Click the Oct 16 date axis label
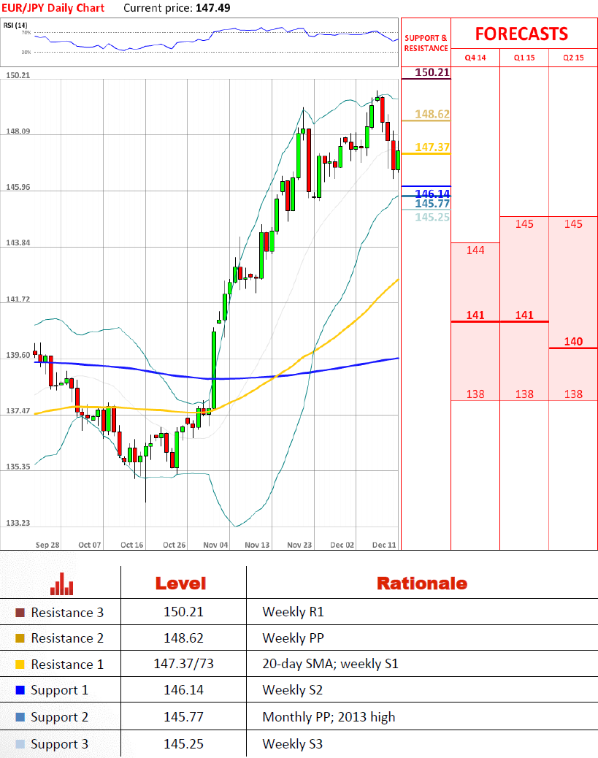This screenshot has height=758, width=598. (132, 545)
